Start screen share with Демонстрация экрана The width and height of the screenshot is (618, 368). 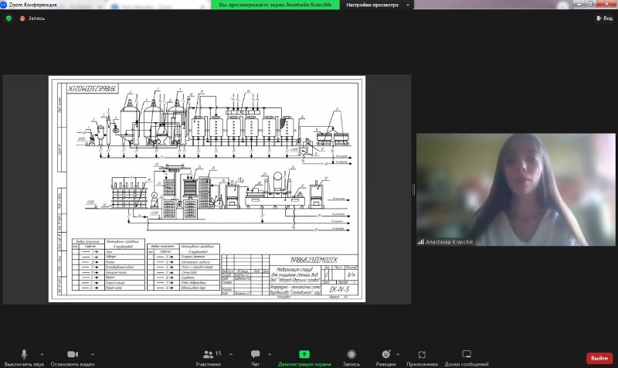tap(304, 354)
